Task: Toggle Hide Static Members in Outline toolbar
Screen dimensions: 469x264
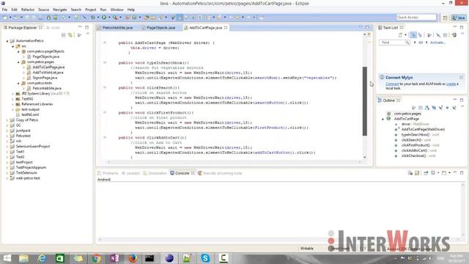Action: [x=440, y=108]
